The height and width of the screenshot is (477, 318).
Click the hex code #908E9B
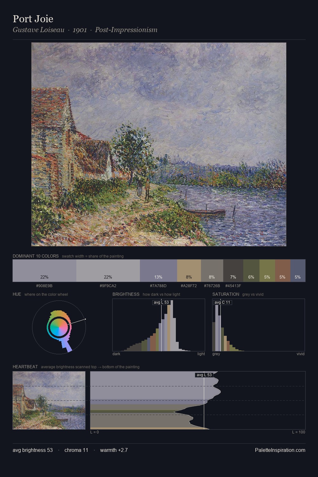(45, 286)
